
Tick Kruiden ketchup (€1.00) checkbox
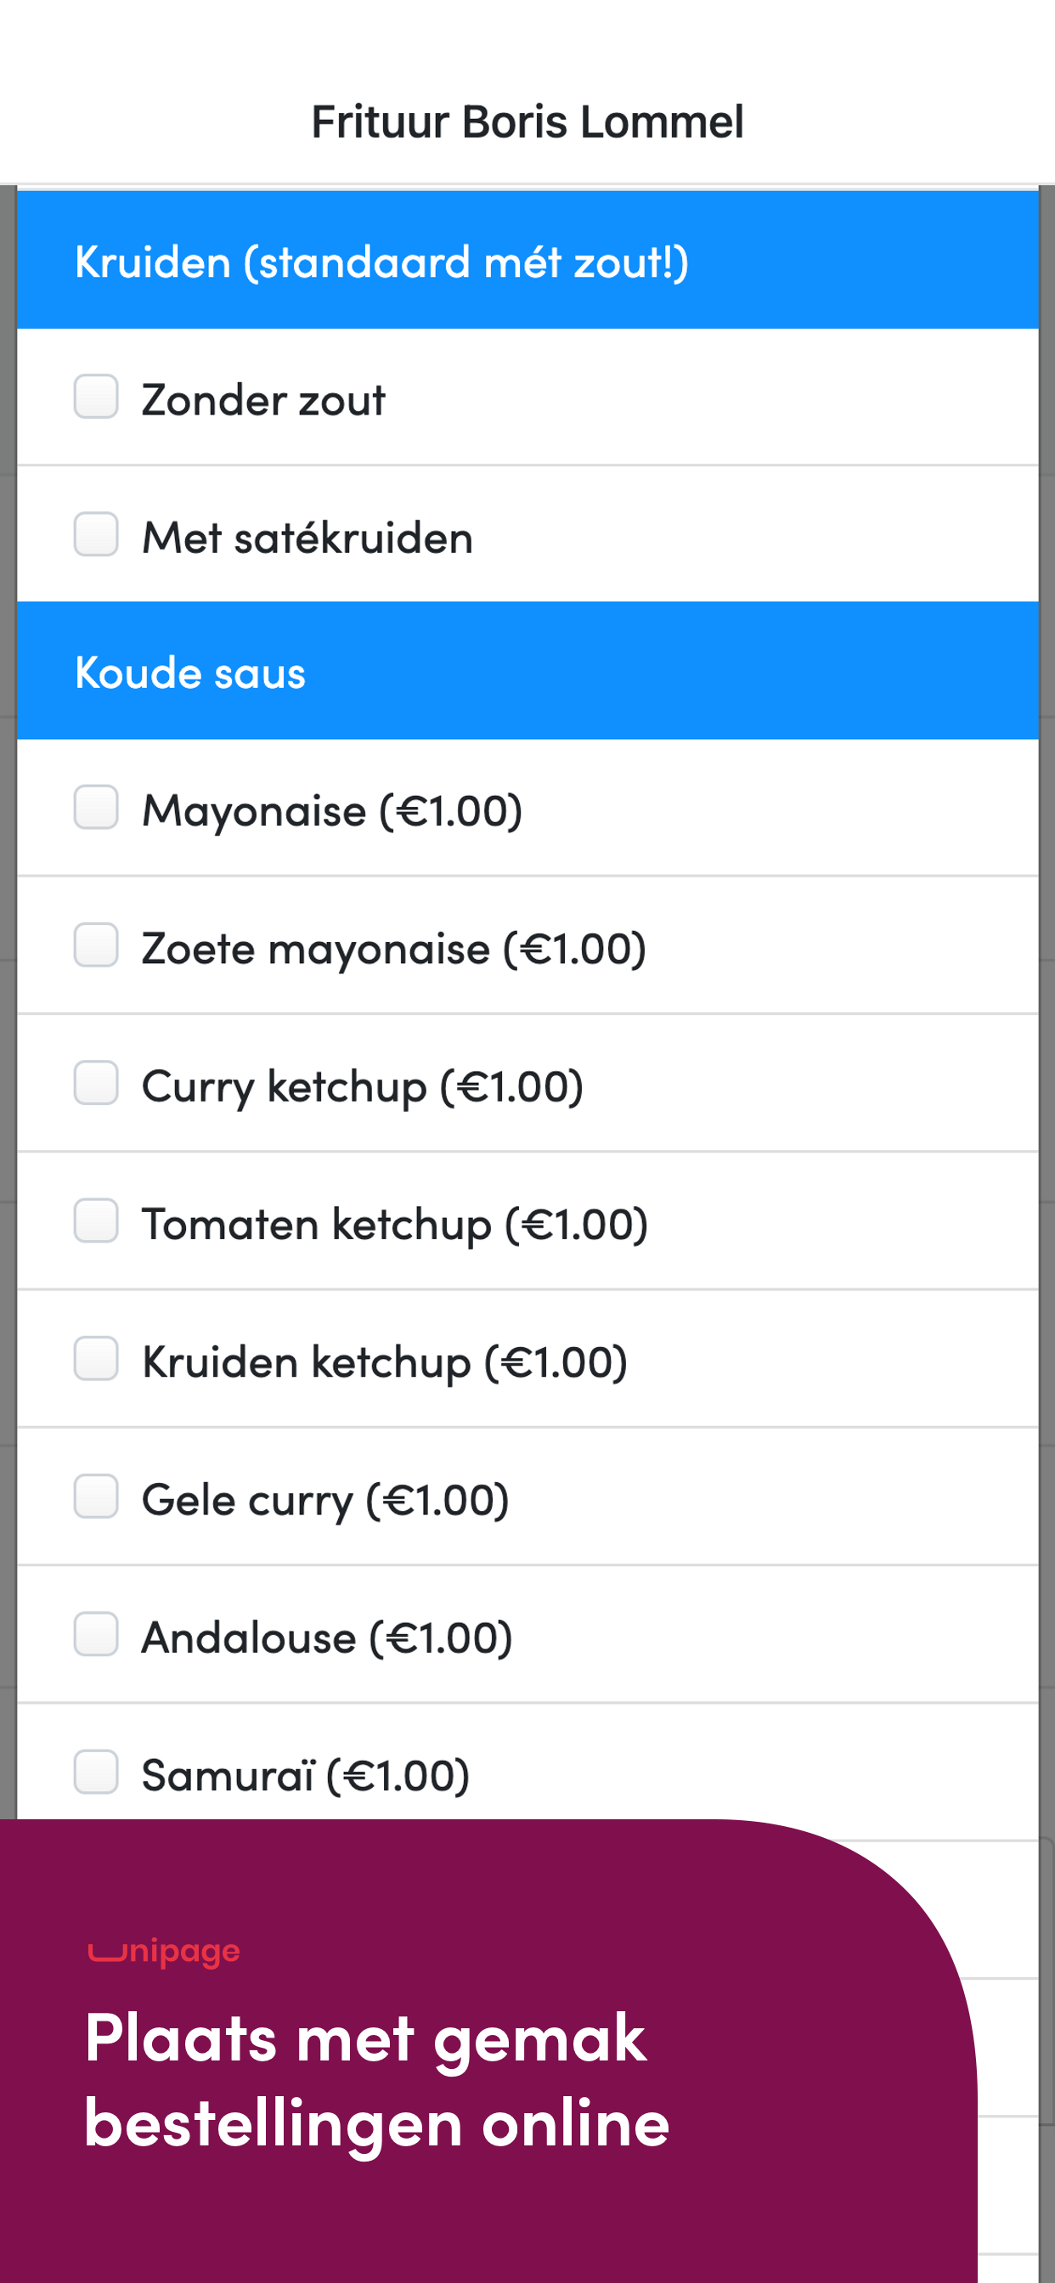pyautogui.click(x=96, y=1359)
